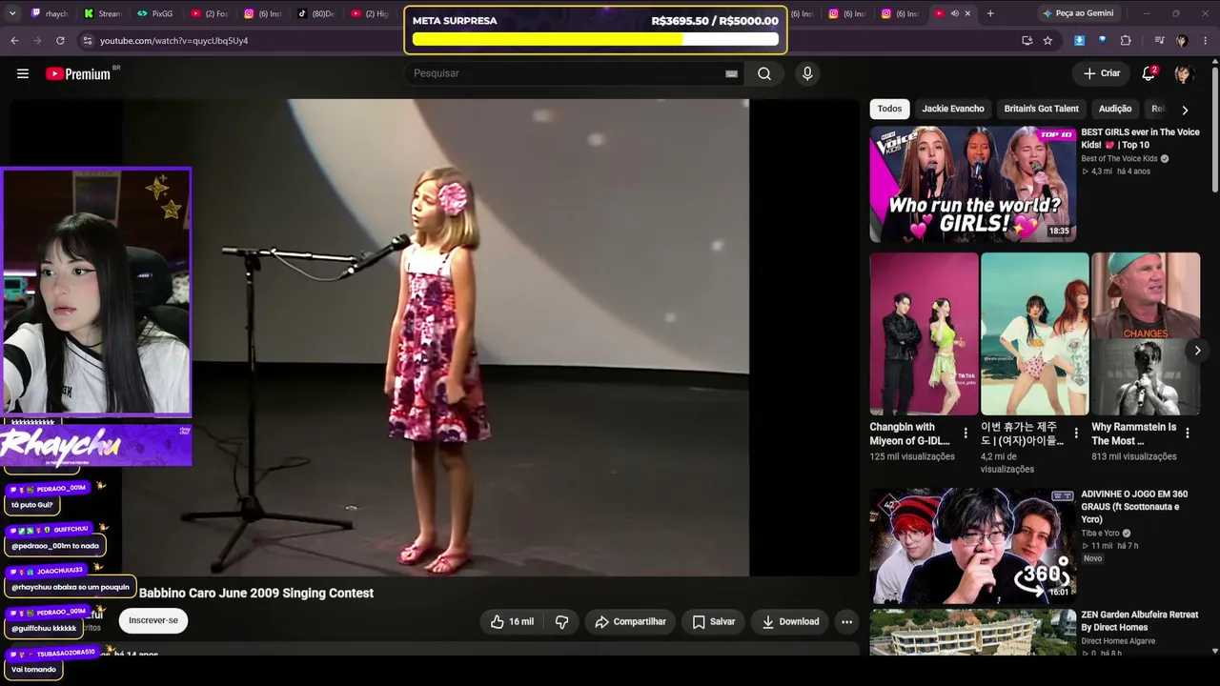The width and height of the screenshot is (1220, 686).
Task: Open site information icon in address bar
Action: pos(87,41)
